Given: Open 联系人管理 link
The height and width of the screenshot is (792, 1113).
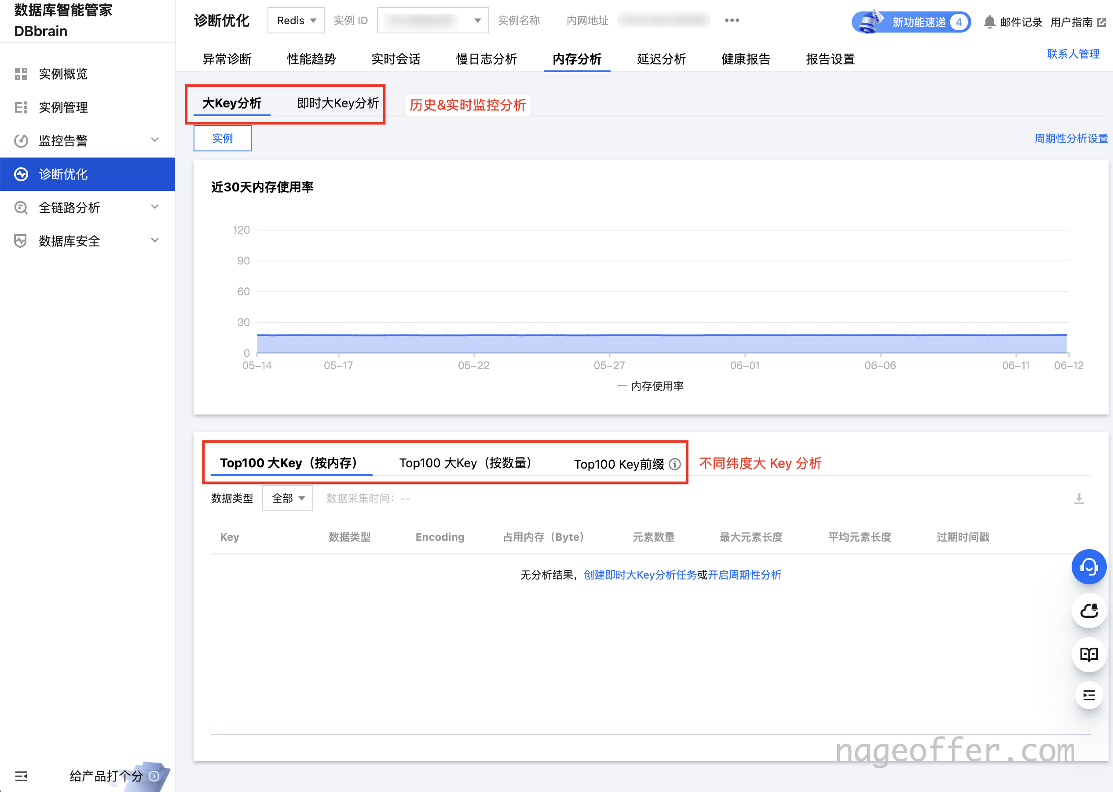Looking at the screenshot, I should tap(1073, 54).
